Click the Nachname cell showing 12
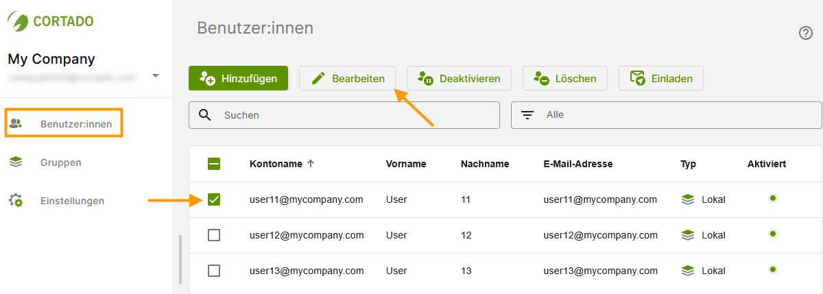Image resolution: width=823 pixels, height=294 pixels. [x=466, y=235]
